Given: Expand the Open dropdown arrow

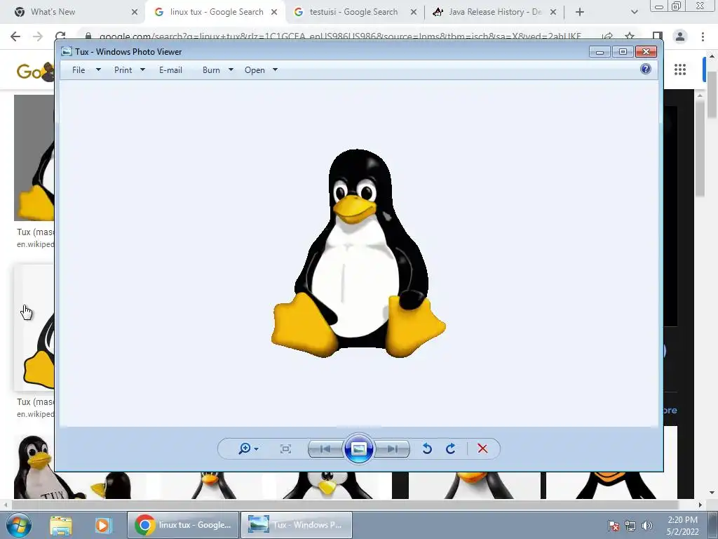Looking at the screenshot, I should point(275,69).
